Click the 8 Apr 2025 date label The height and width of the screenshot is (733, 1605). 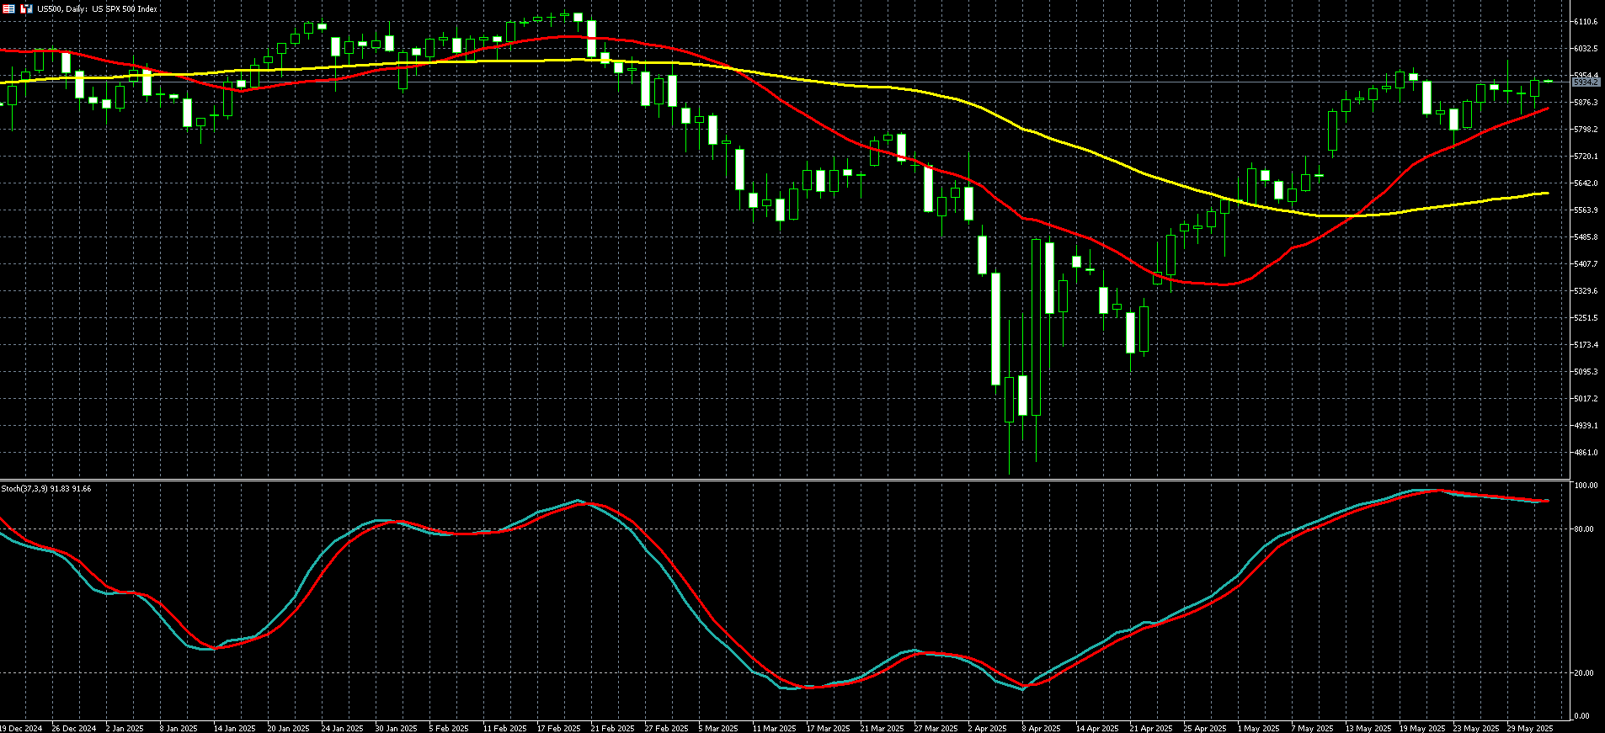pyautogui.click(x=1042, y=728)
